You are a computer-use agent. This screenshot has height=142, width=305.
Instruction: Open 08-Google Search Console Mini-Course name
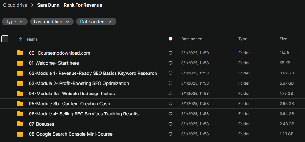(70, 134)
